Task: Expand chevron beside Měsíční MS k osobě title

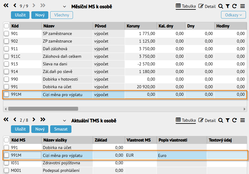Action: click(x=64, y=7)
